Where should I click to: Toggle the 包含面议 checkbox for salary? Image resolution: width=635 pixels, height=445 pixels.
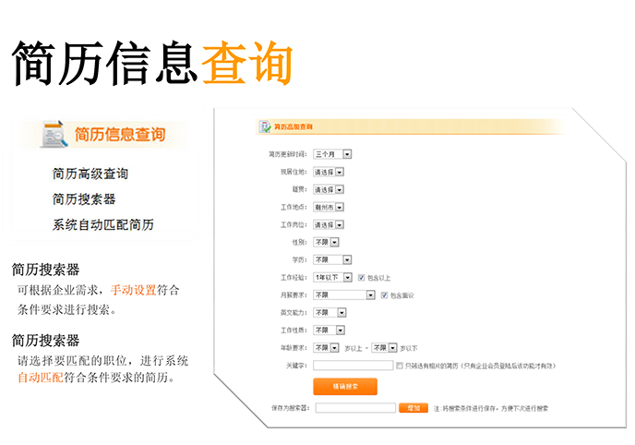click(383, 295)
